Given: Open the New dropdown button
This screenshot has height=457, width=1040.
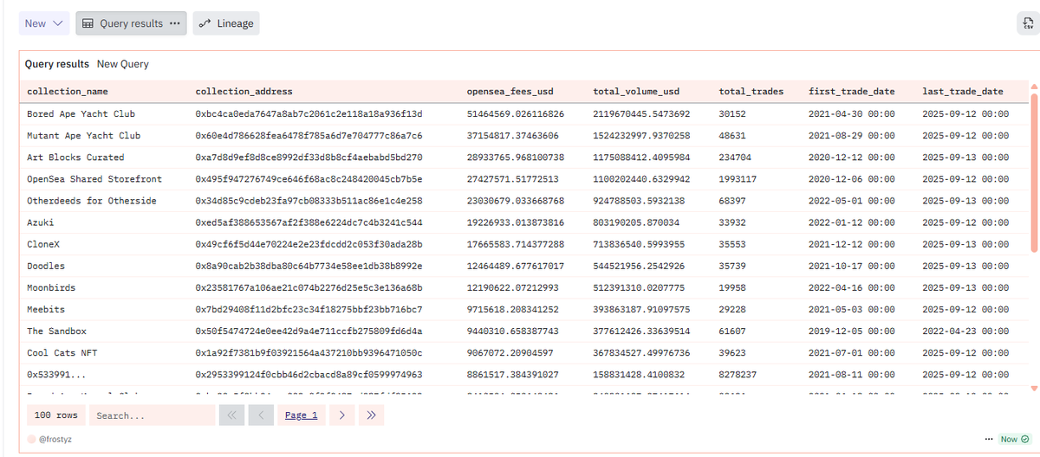Looking at the screenshot, I should coord(44,23).
